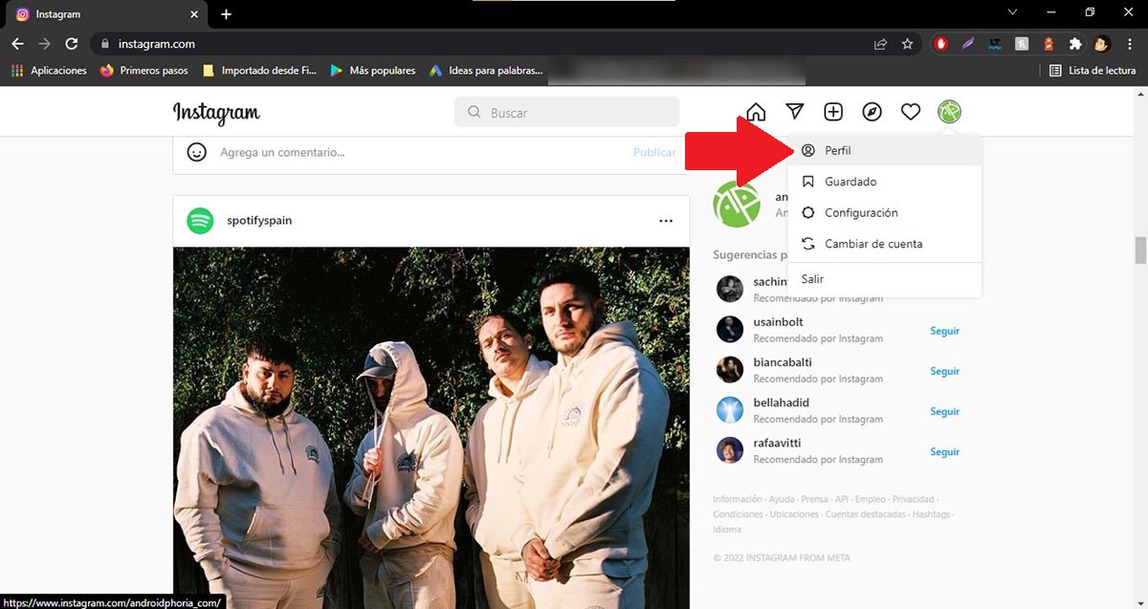Follow usainbolt with Seguir link
The height and width of the screenshot is (609, 1148).
[944, 331]
